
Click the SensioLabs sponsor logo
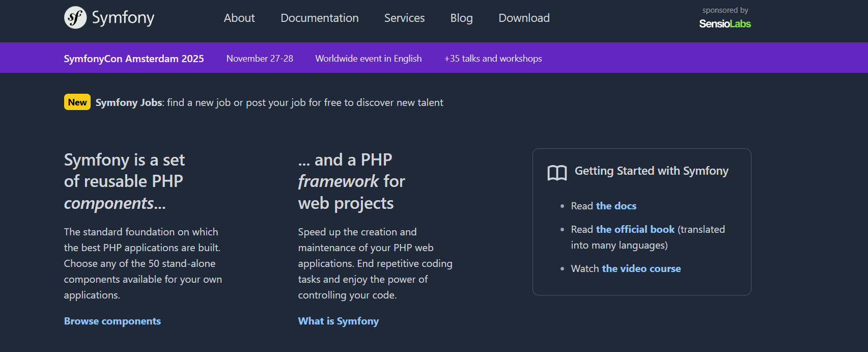pyautogui.click(x=724, y=24)
